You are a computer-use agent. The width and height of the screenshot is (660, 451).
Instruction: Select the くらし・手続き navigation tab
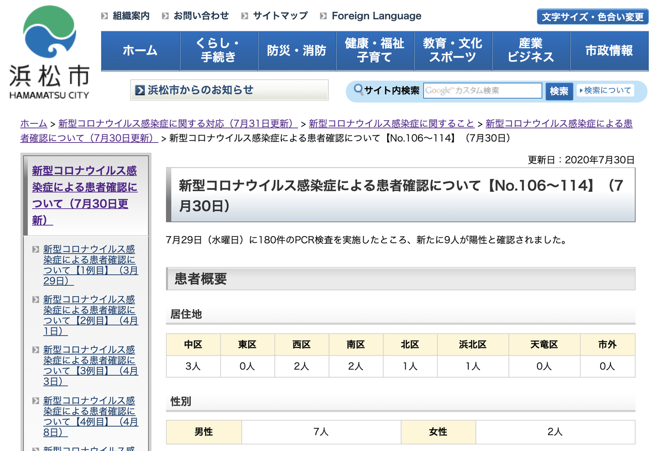click(219, 51)
